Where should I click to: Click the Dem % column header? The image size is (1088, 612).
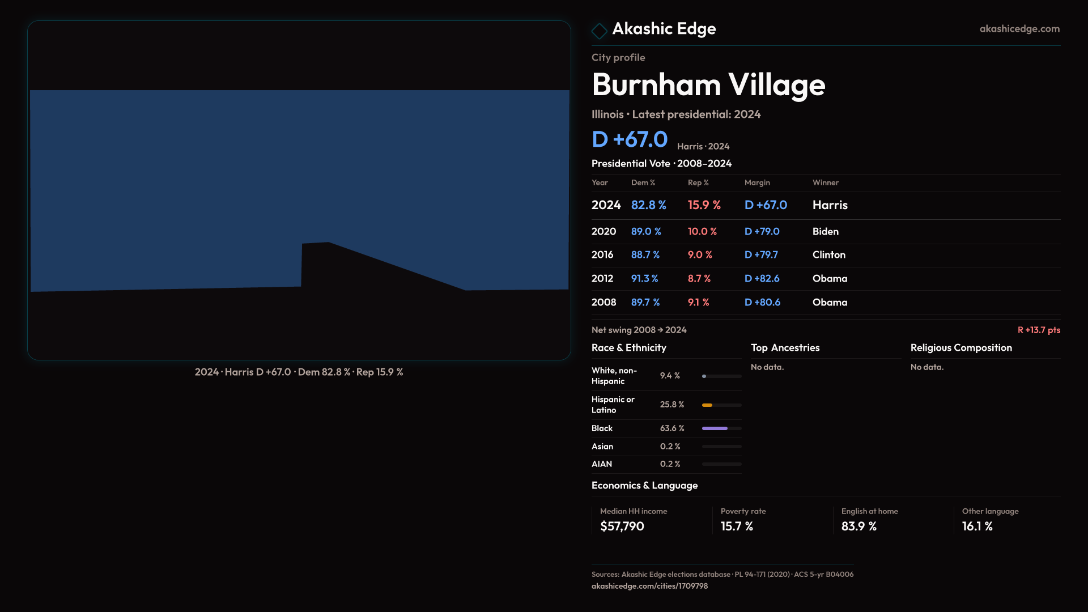click(643, 183)
